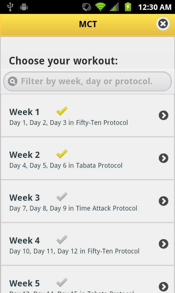Toggle the Week 3 gray checkmark
Screen dimensions: 175x293
click(x=62, y=197)
